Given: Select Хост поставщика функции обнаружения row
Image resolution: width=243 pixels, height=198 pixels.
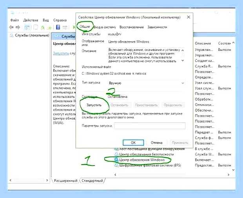Looking at the screenshot, I should (152, 149).
